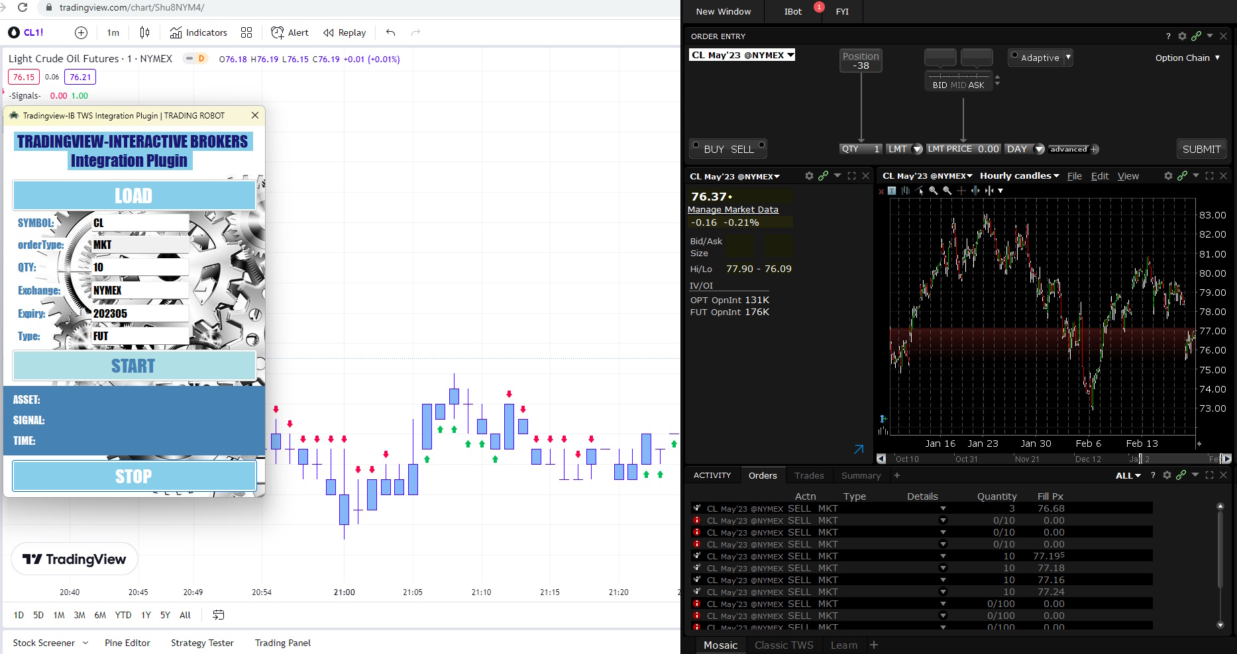Open the View menu in TWS chart
This screenshot has width=1237, height=654.
1128,175
